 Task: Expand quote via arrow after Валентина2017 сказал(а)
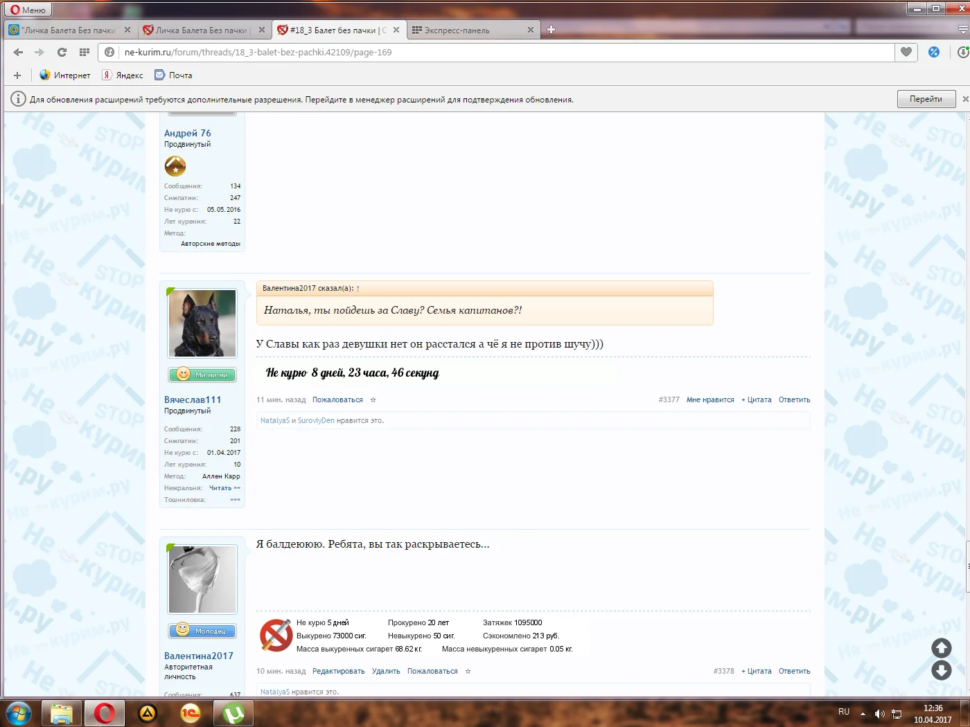point(358,288)
